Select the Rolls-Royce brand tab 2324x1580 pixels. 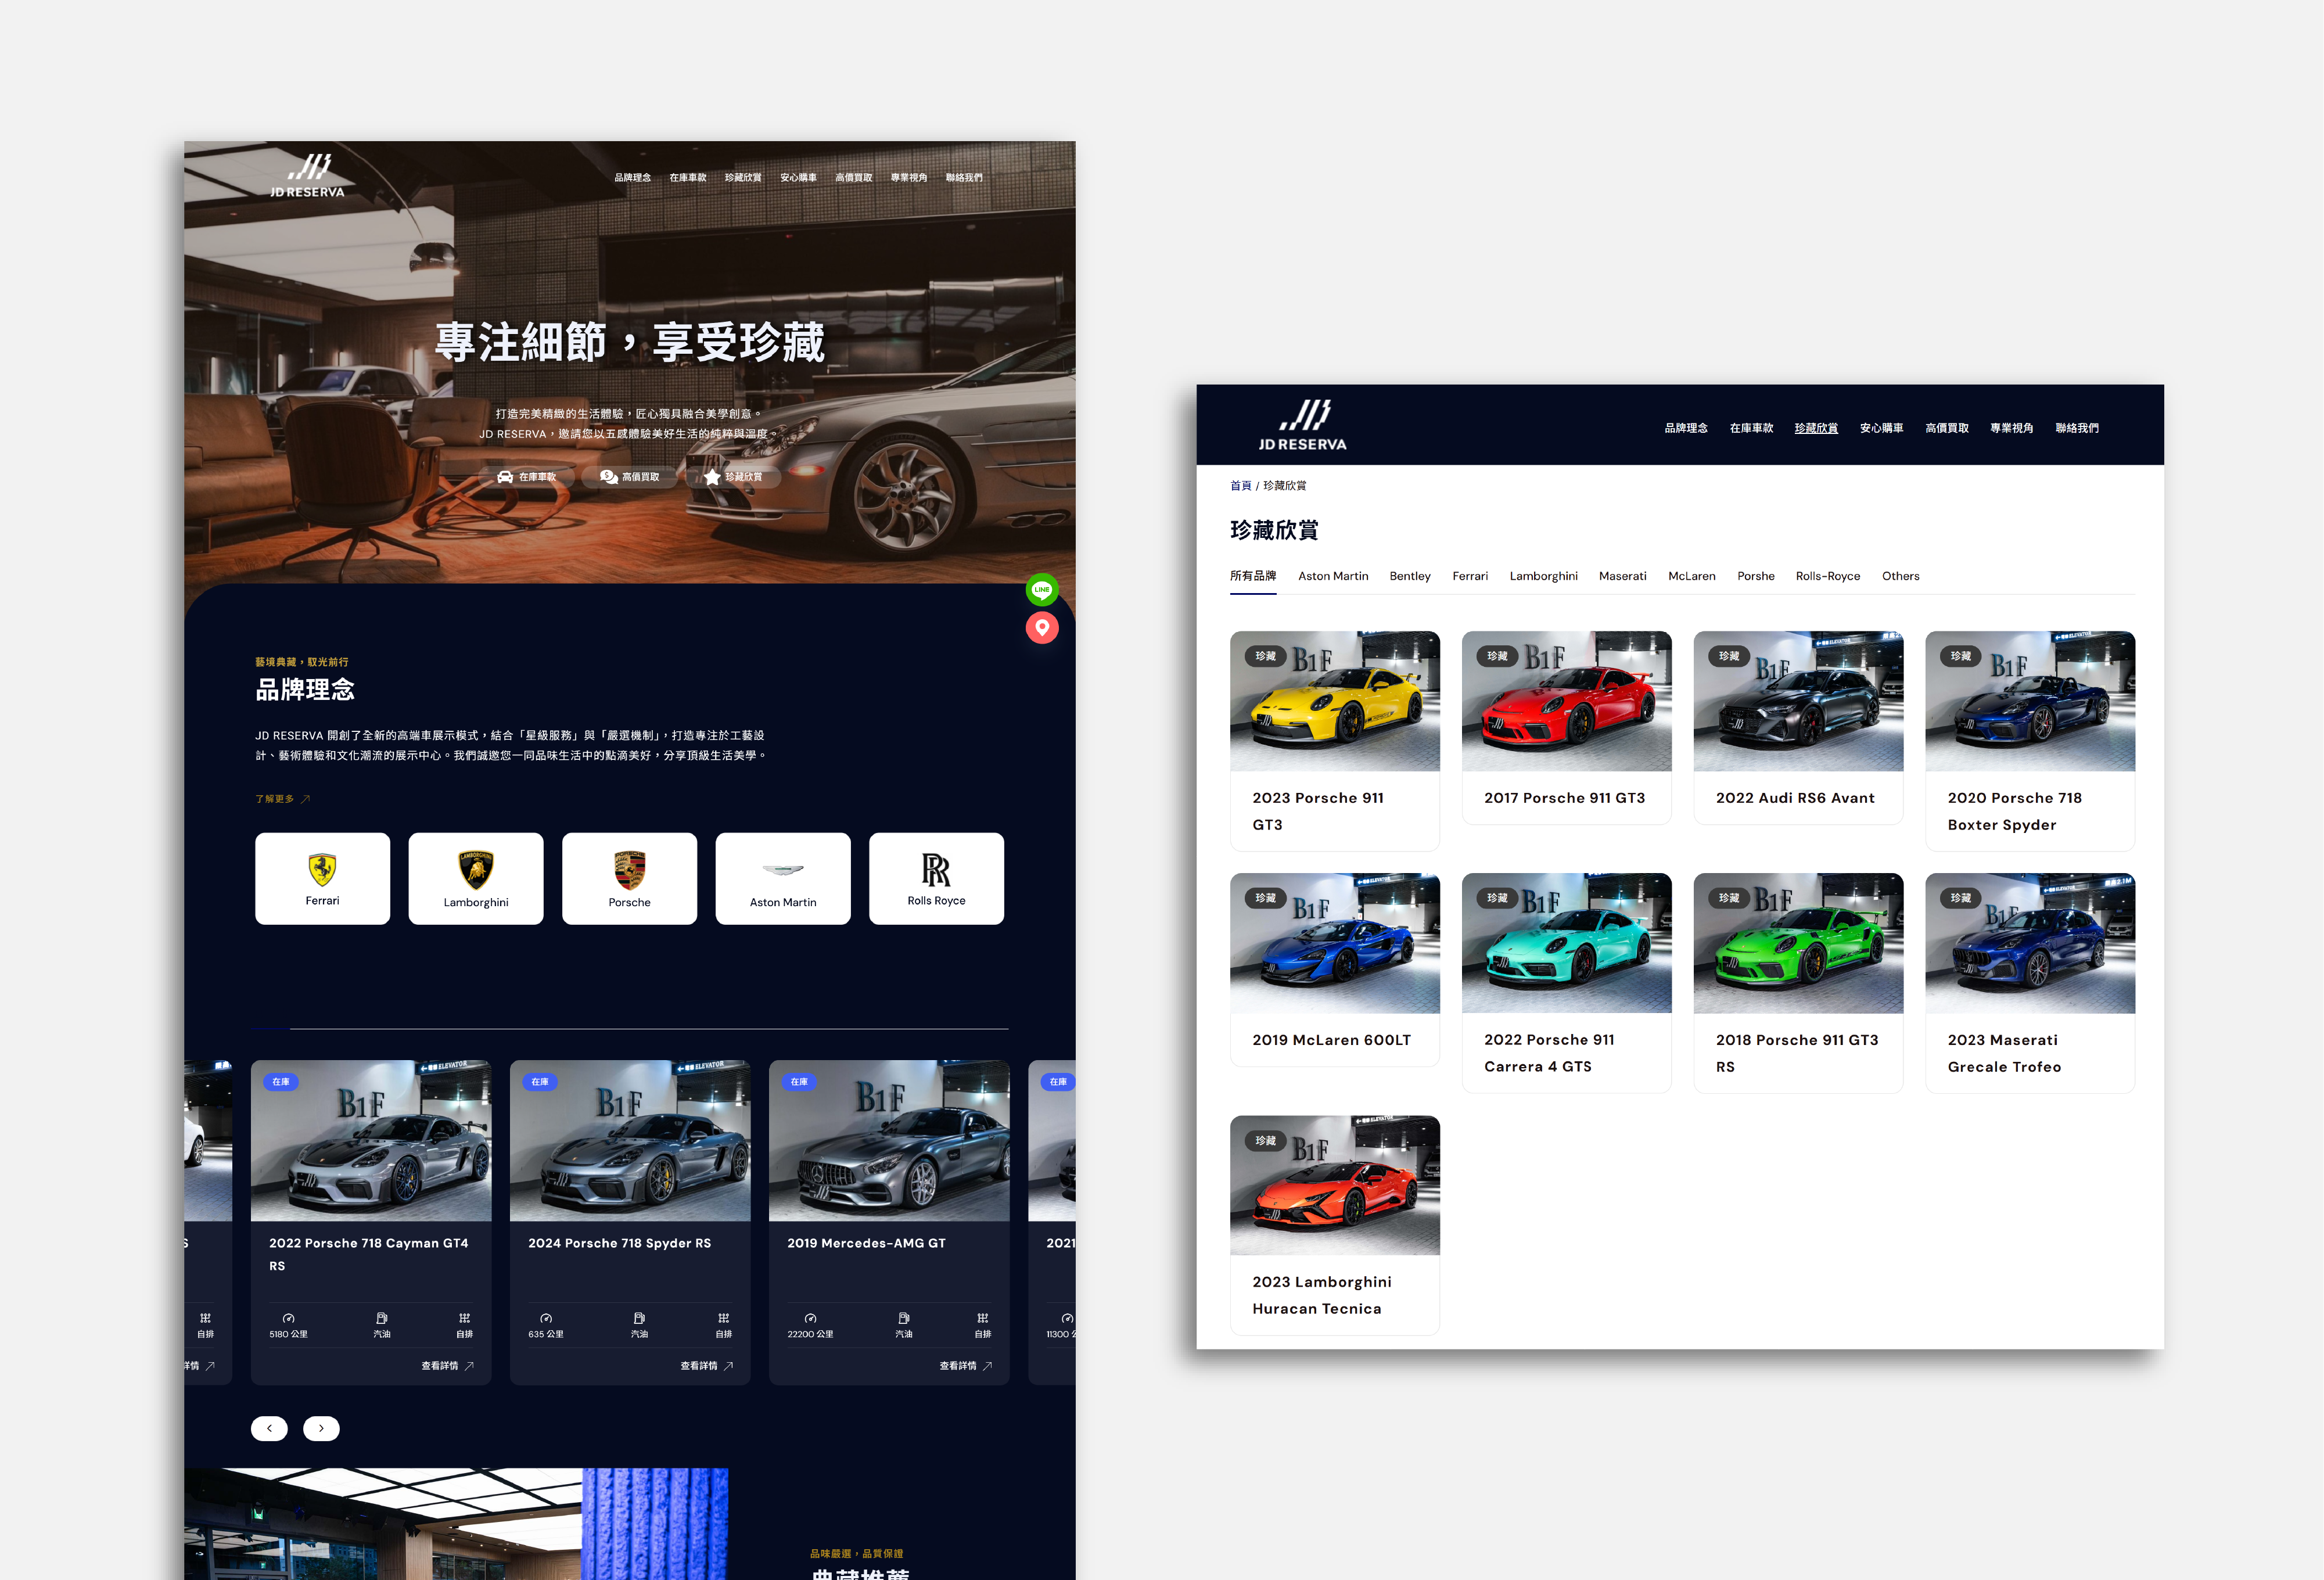click(1828, 576)
